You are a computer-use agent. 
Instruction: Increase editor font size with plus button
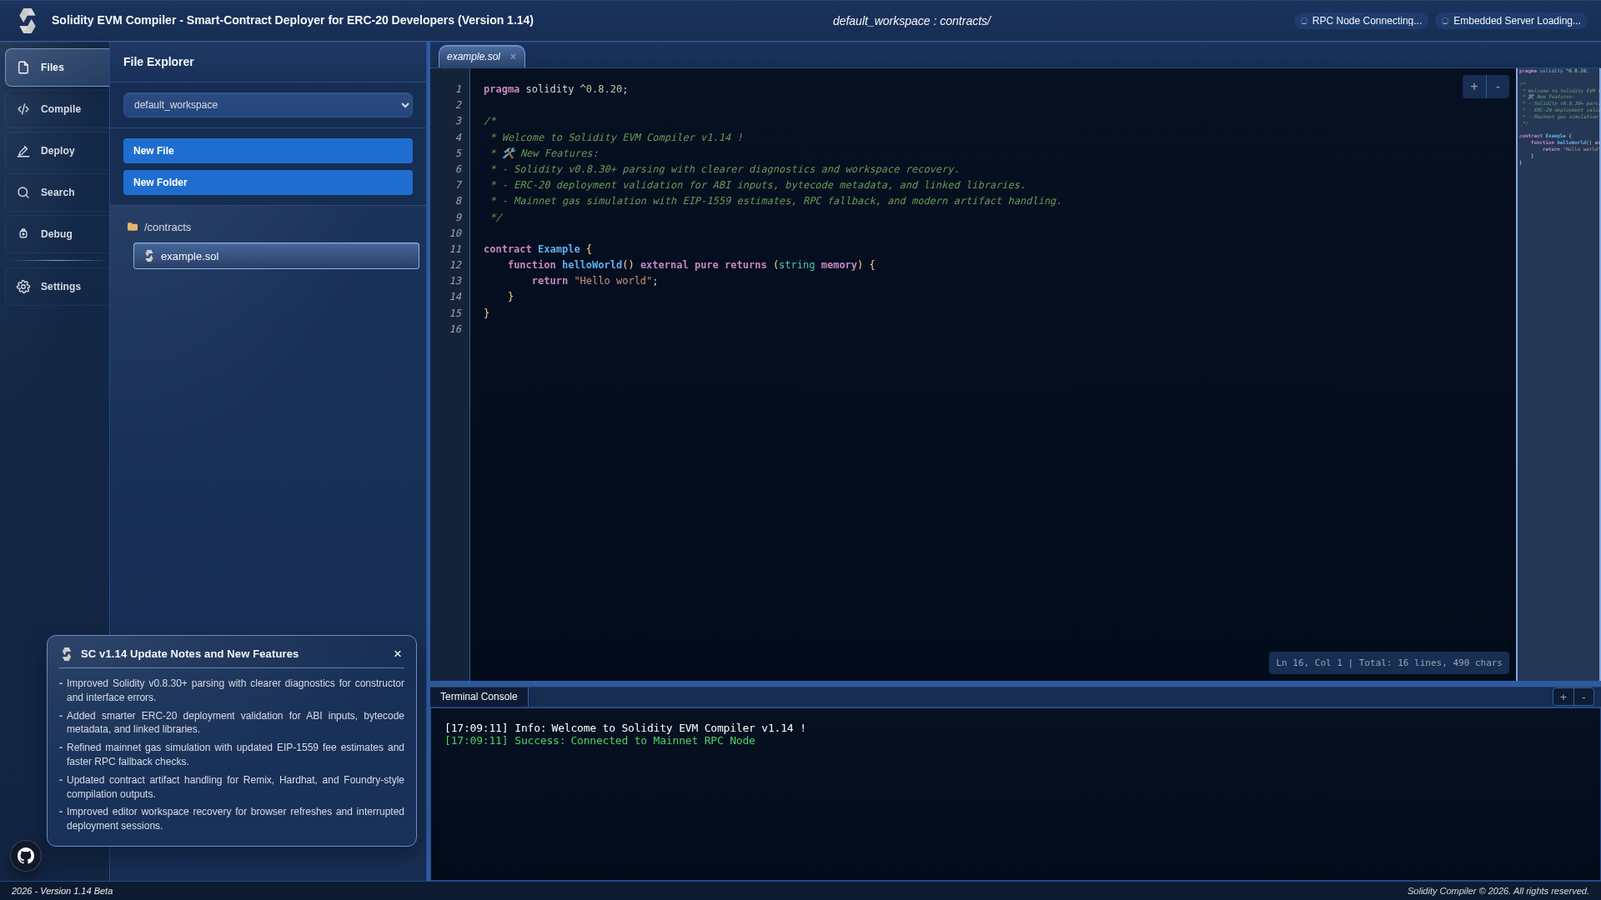(1474, 87)
